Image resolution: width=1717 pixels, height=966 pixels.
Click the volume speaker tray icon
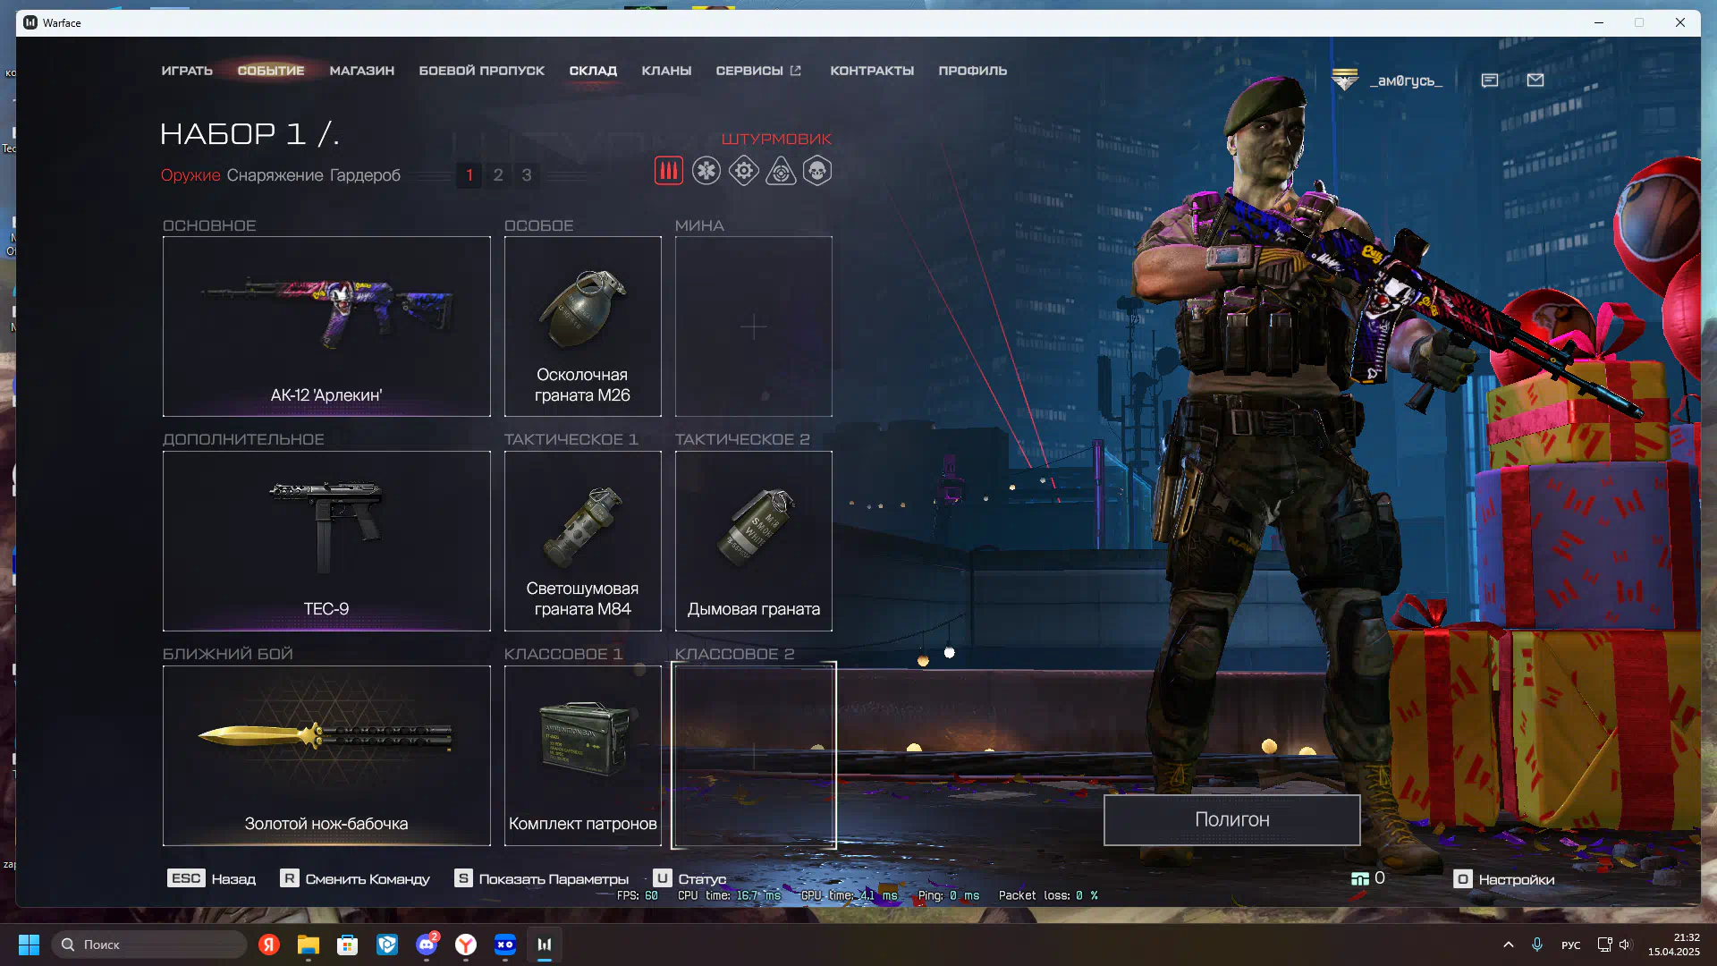pos(1625,945)
